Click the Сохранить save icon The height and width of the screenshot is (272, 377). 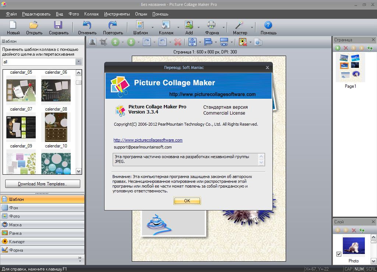click(x=58, y=25)
